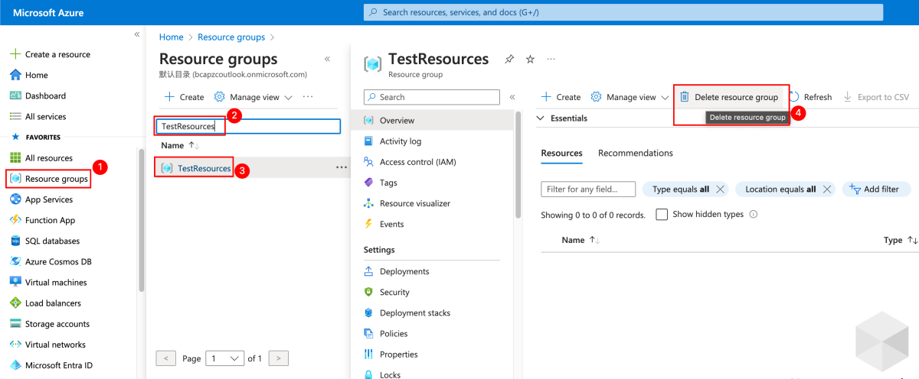Viewport: 919px width, 379px height.
Task: Open the page number dropdown
Action: 226,358
